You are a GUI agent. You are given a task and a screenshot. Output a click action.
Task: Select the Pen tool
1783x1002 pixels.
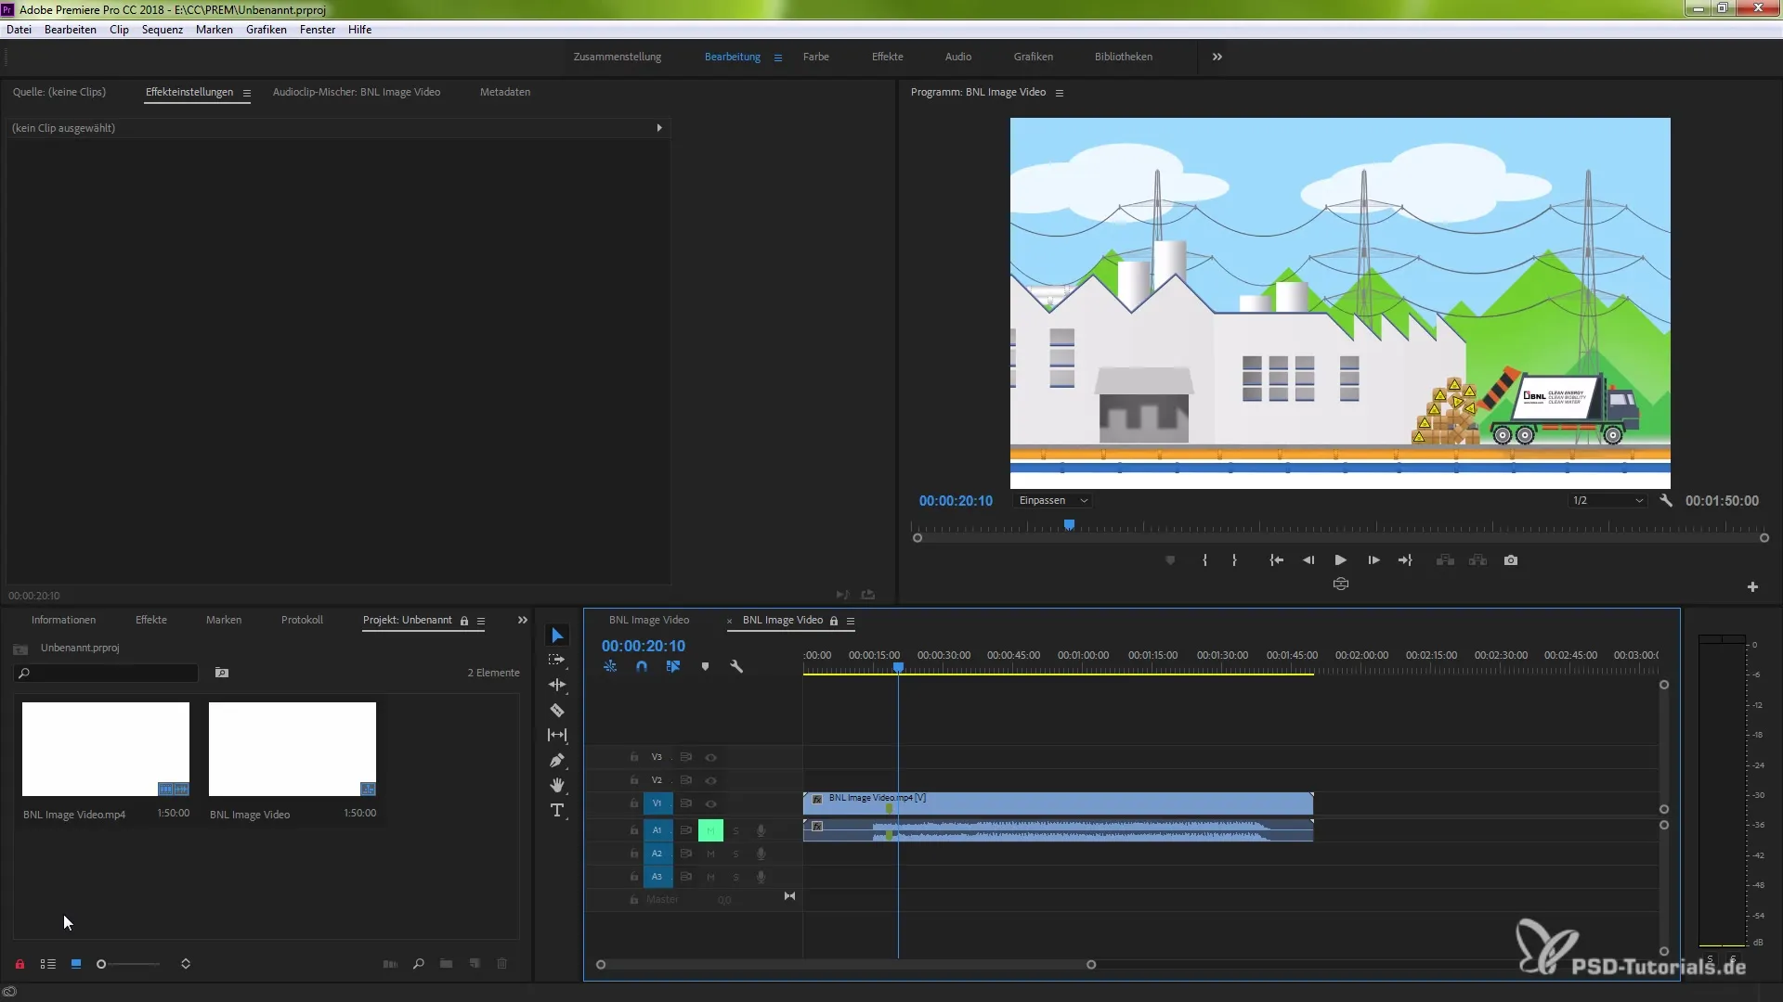pyautogui.click(x=557, y=761)
